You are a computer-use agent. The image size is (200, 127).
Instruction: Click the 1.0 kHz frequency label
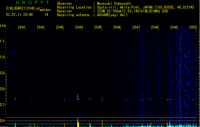point(3,57)
